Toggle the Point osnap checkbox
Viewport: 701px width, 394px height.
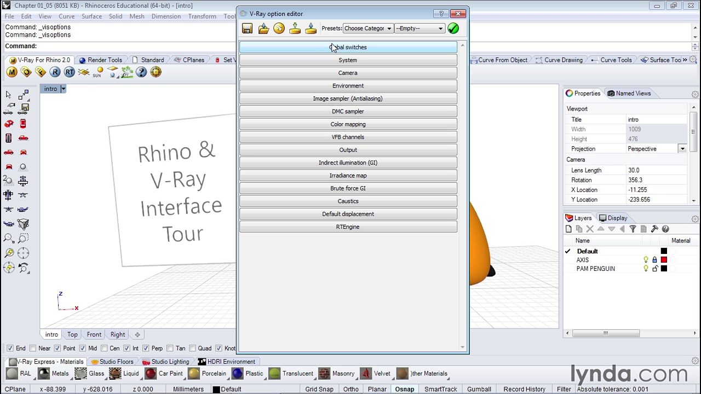click(58, 349)
